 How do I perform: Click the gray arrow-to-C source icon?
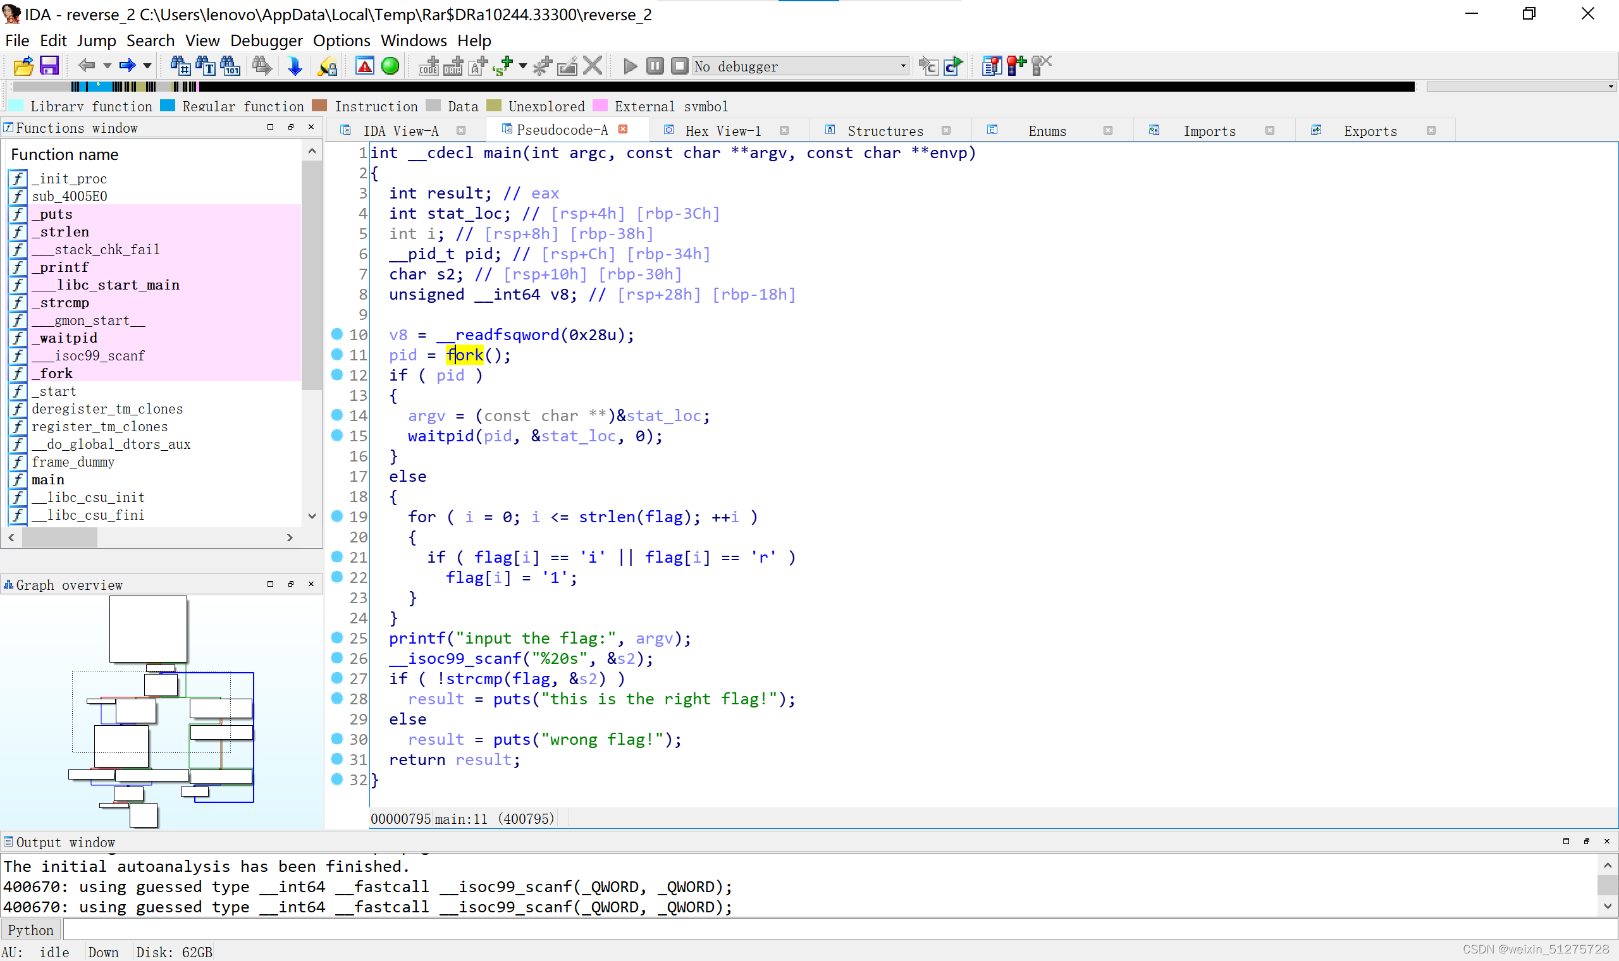click(x=928, y=66)
